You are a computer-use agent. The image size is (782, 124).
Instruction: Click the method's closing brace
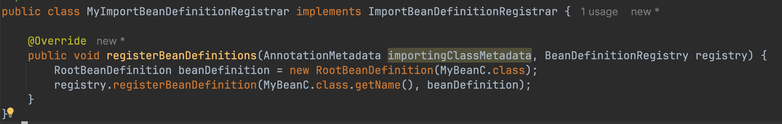pos(31,99)
